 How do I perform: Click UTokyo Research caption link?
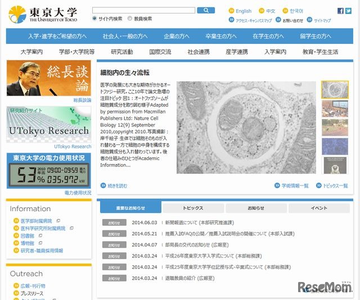(x=73, y=147)
